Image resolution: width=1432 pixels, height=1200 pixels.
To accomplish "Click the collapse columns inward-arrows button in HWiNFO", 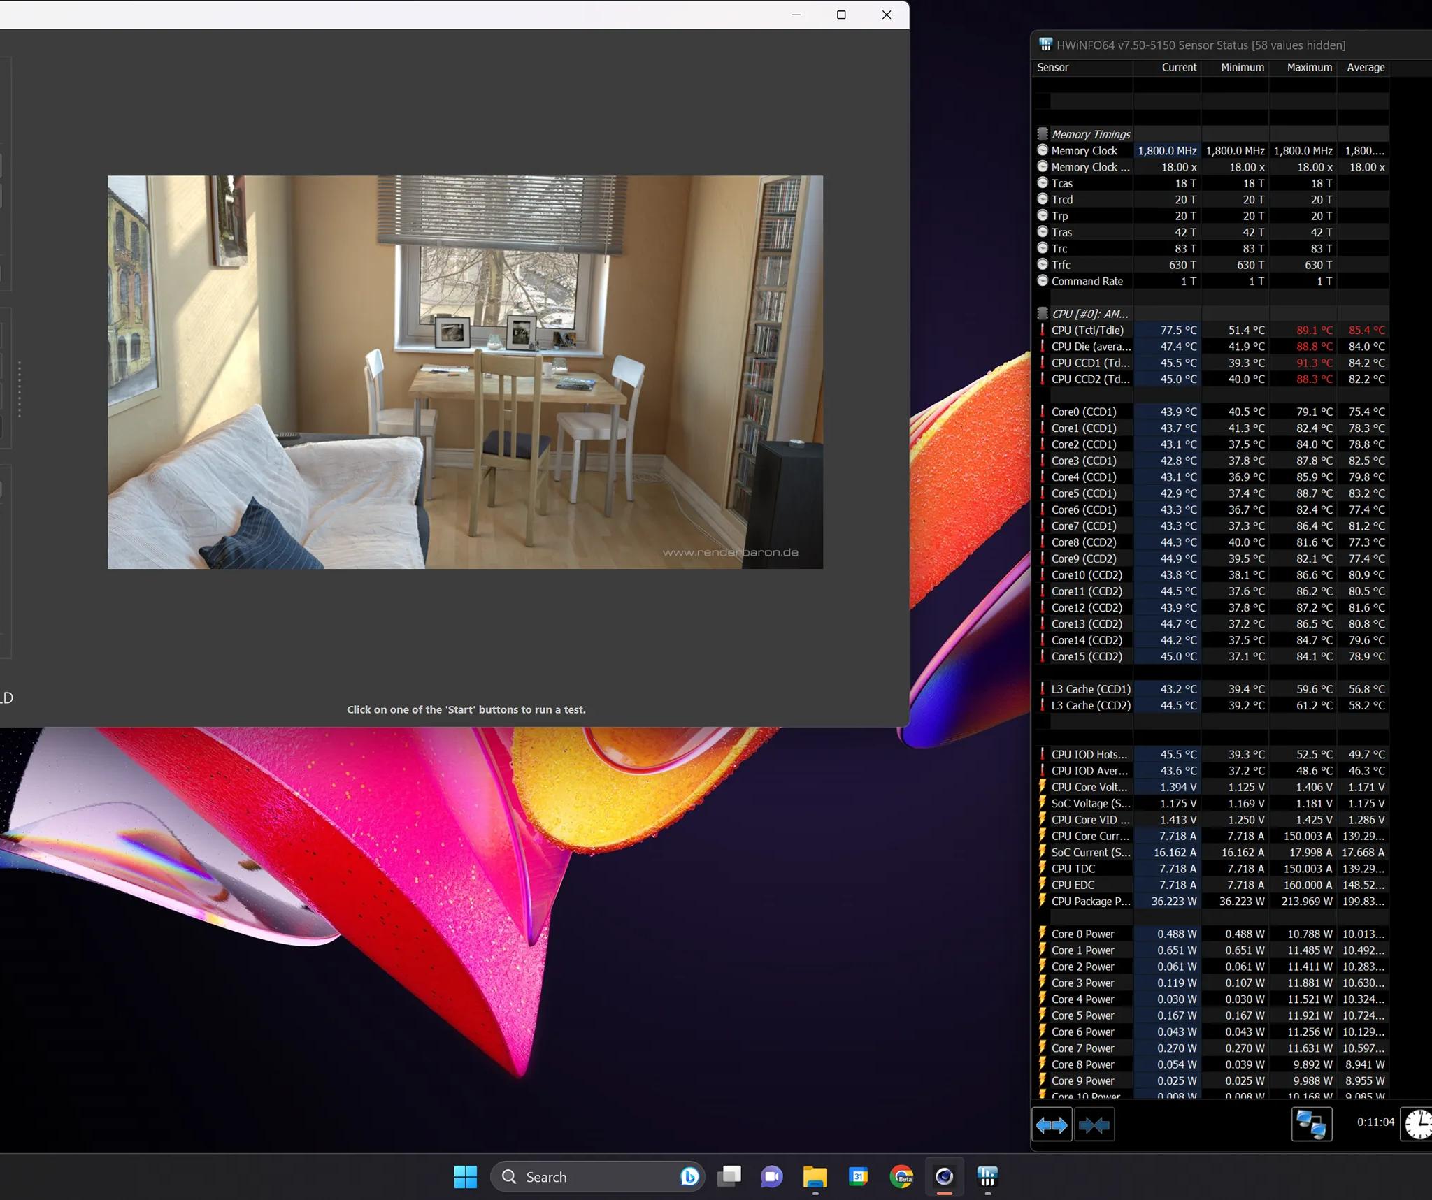I will click(1094, 1125).
